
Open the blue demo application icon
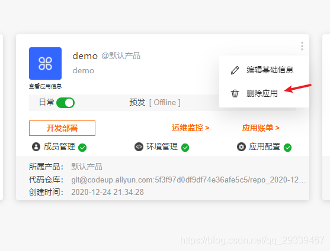[x=45, y=63]
